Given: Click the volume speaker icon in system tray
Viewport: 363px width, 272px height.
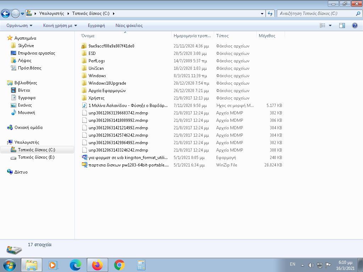Looking at the screenshot, I should pyautogui.click(x=311, y=265).
